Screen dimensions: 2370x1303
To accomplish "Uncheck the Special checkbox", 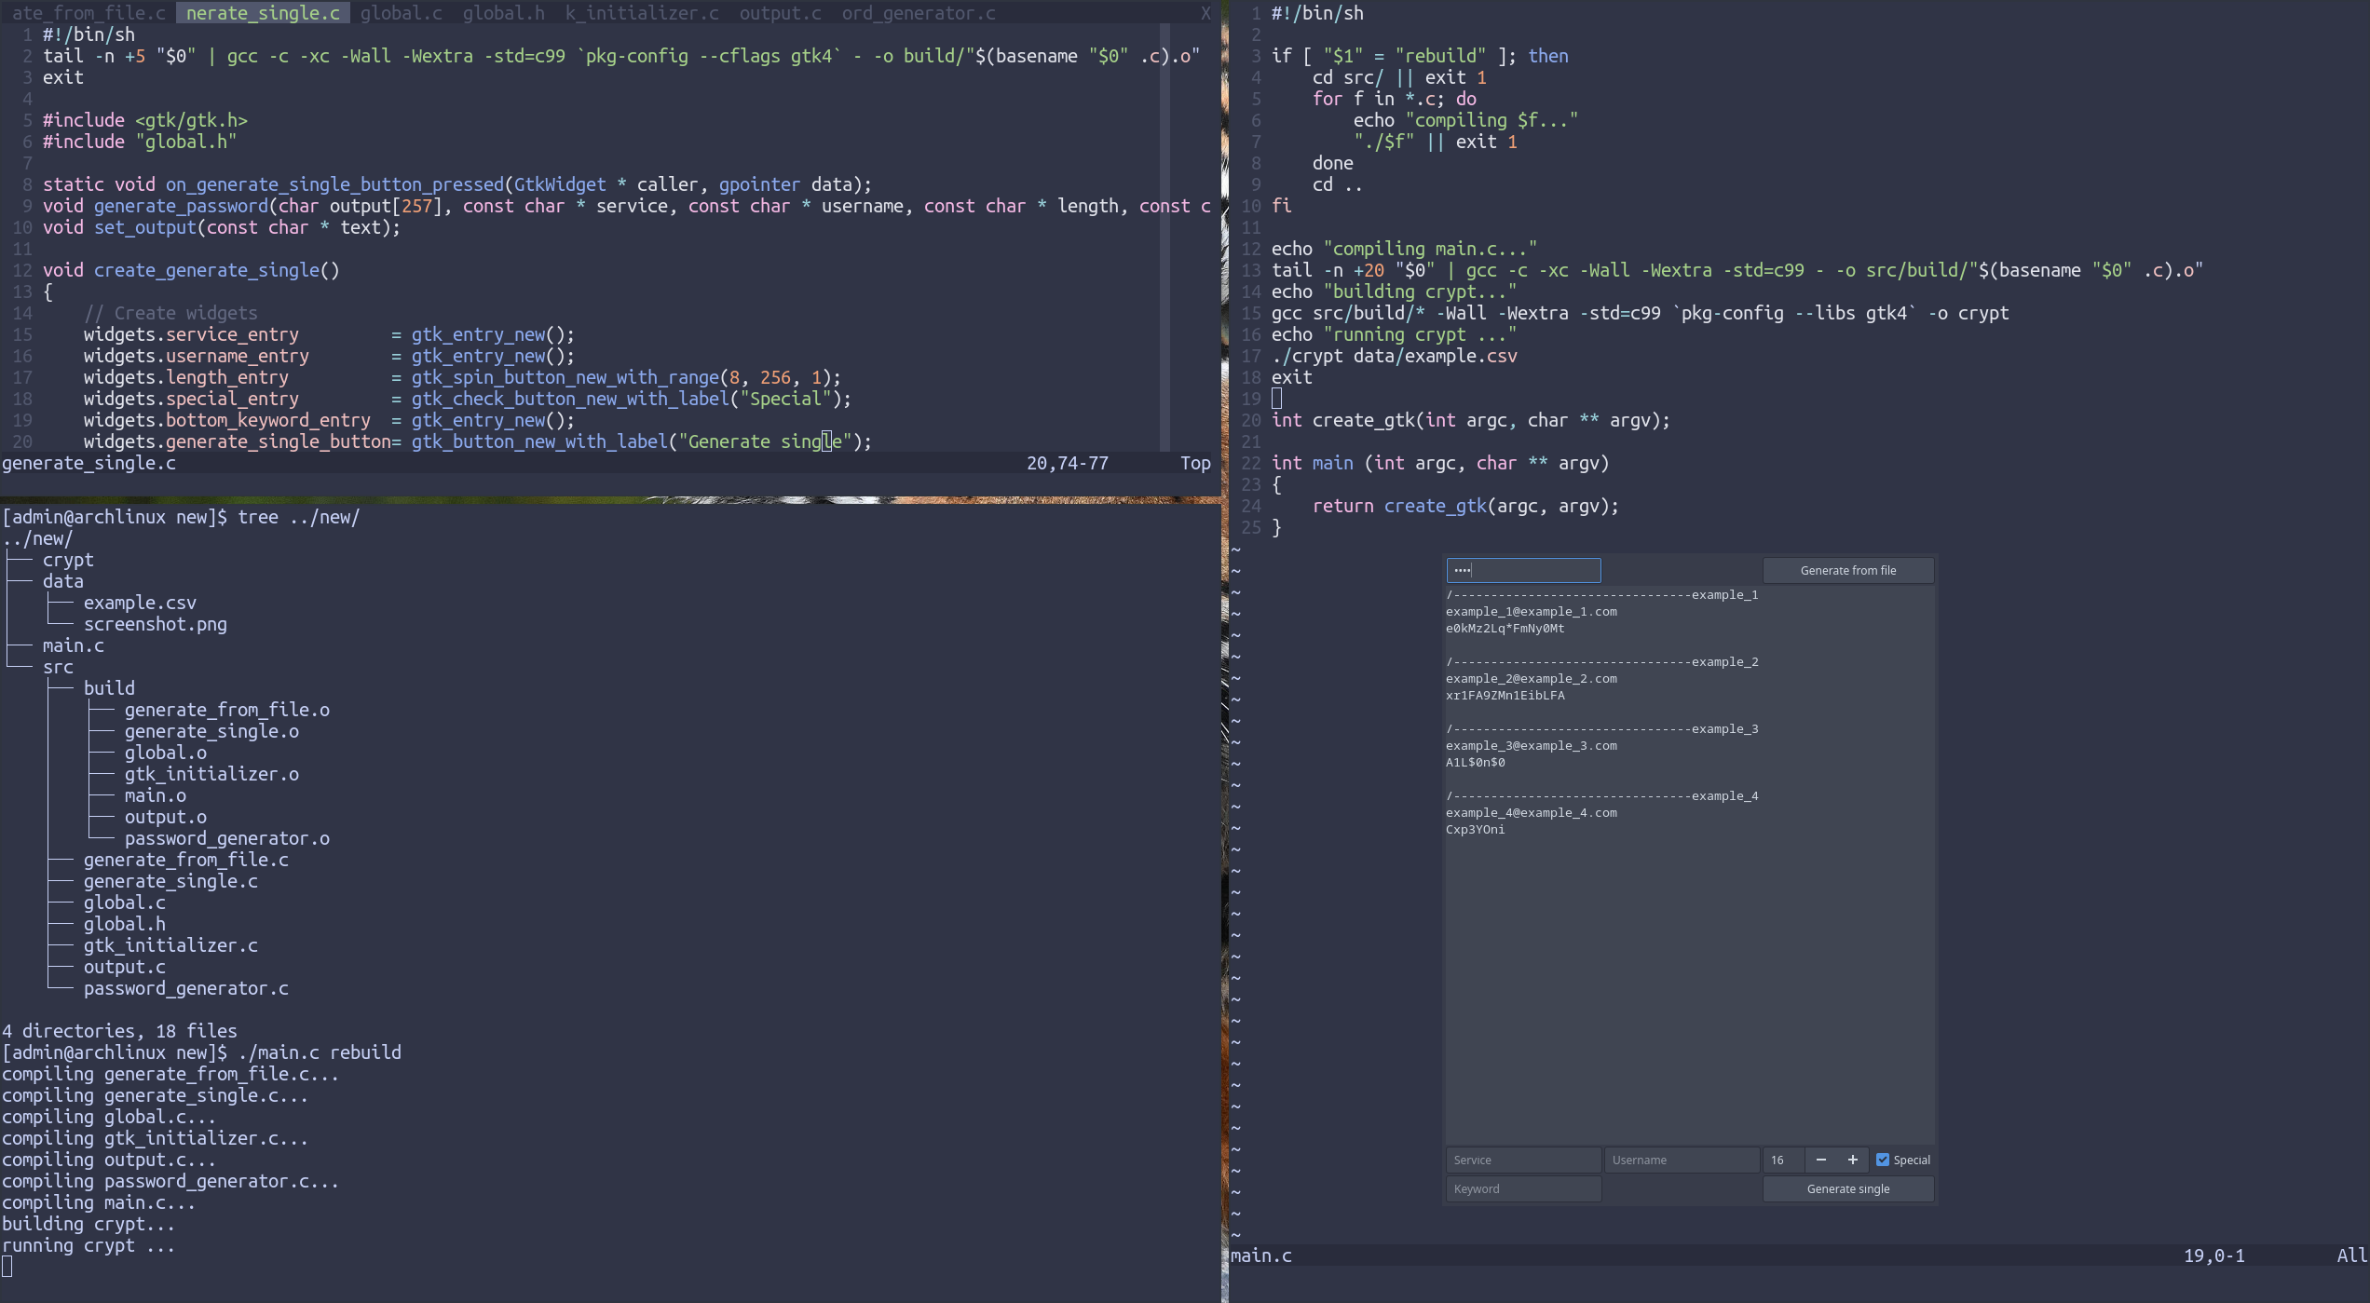I will click(x=1883, y=1160).
